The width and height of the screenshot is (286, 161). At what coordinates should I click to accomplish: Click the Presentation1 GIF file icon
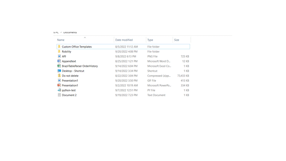(59, 80)
